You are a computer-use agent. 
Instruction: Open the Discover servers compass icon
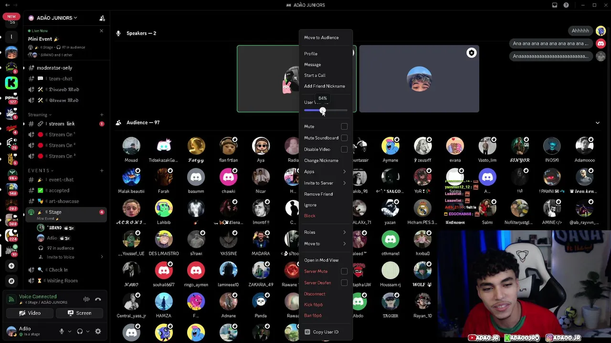tap(11, 281)
